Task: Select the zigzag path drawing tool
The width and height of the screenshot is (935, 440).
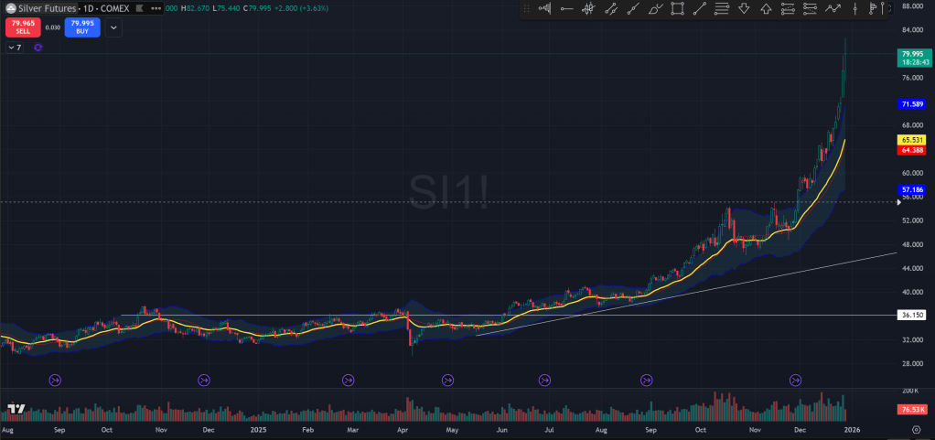Action: point(832,9)
